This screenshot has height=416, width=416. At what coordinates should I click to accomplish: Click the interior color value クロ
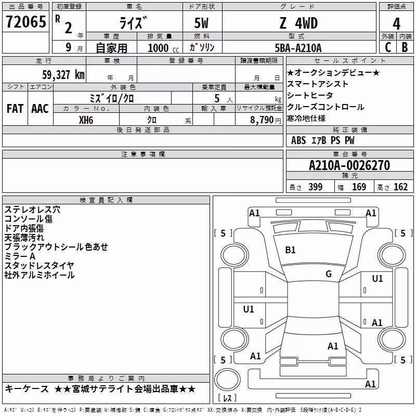click(152, 120)
